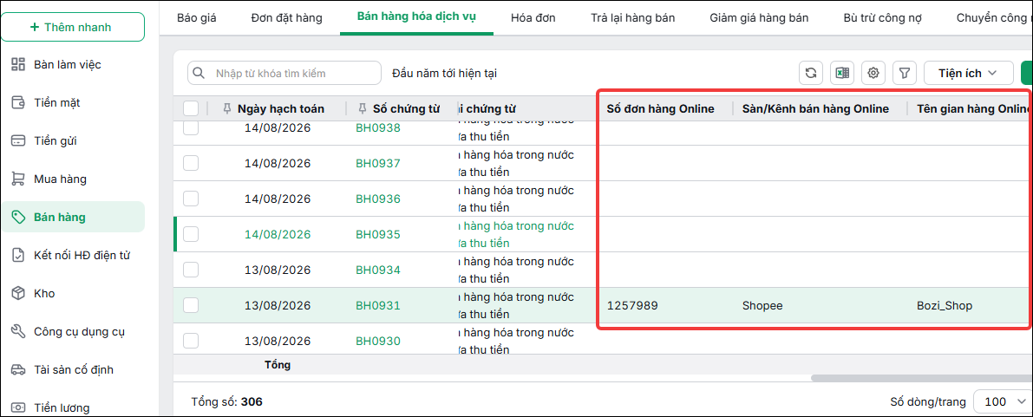Export list with the Excel icon
This screenshot has width=1033, height=417.
[842, 73]
